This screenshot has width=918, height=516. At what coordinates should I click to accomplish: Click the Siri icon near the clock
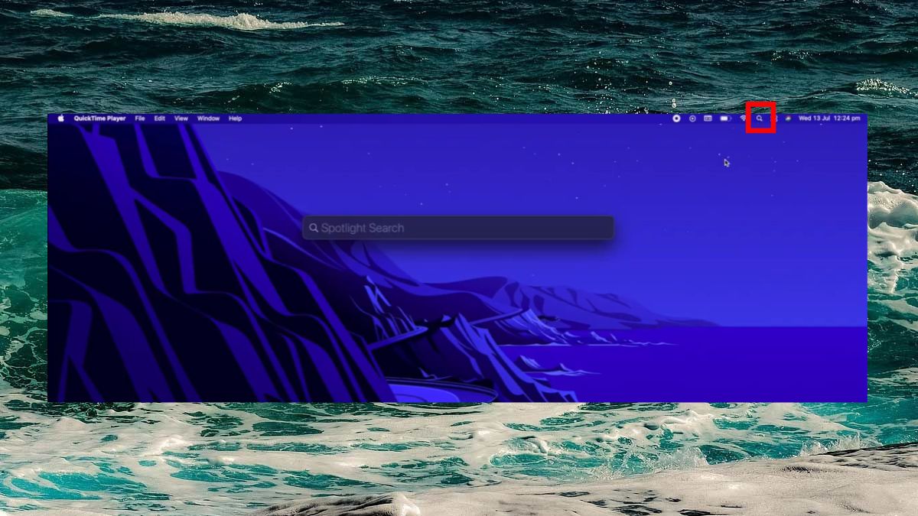(x=788, y=118)
